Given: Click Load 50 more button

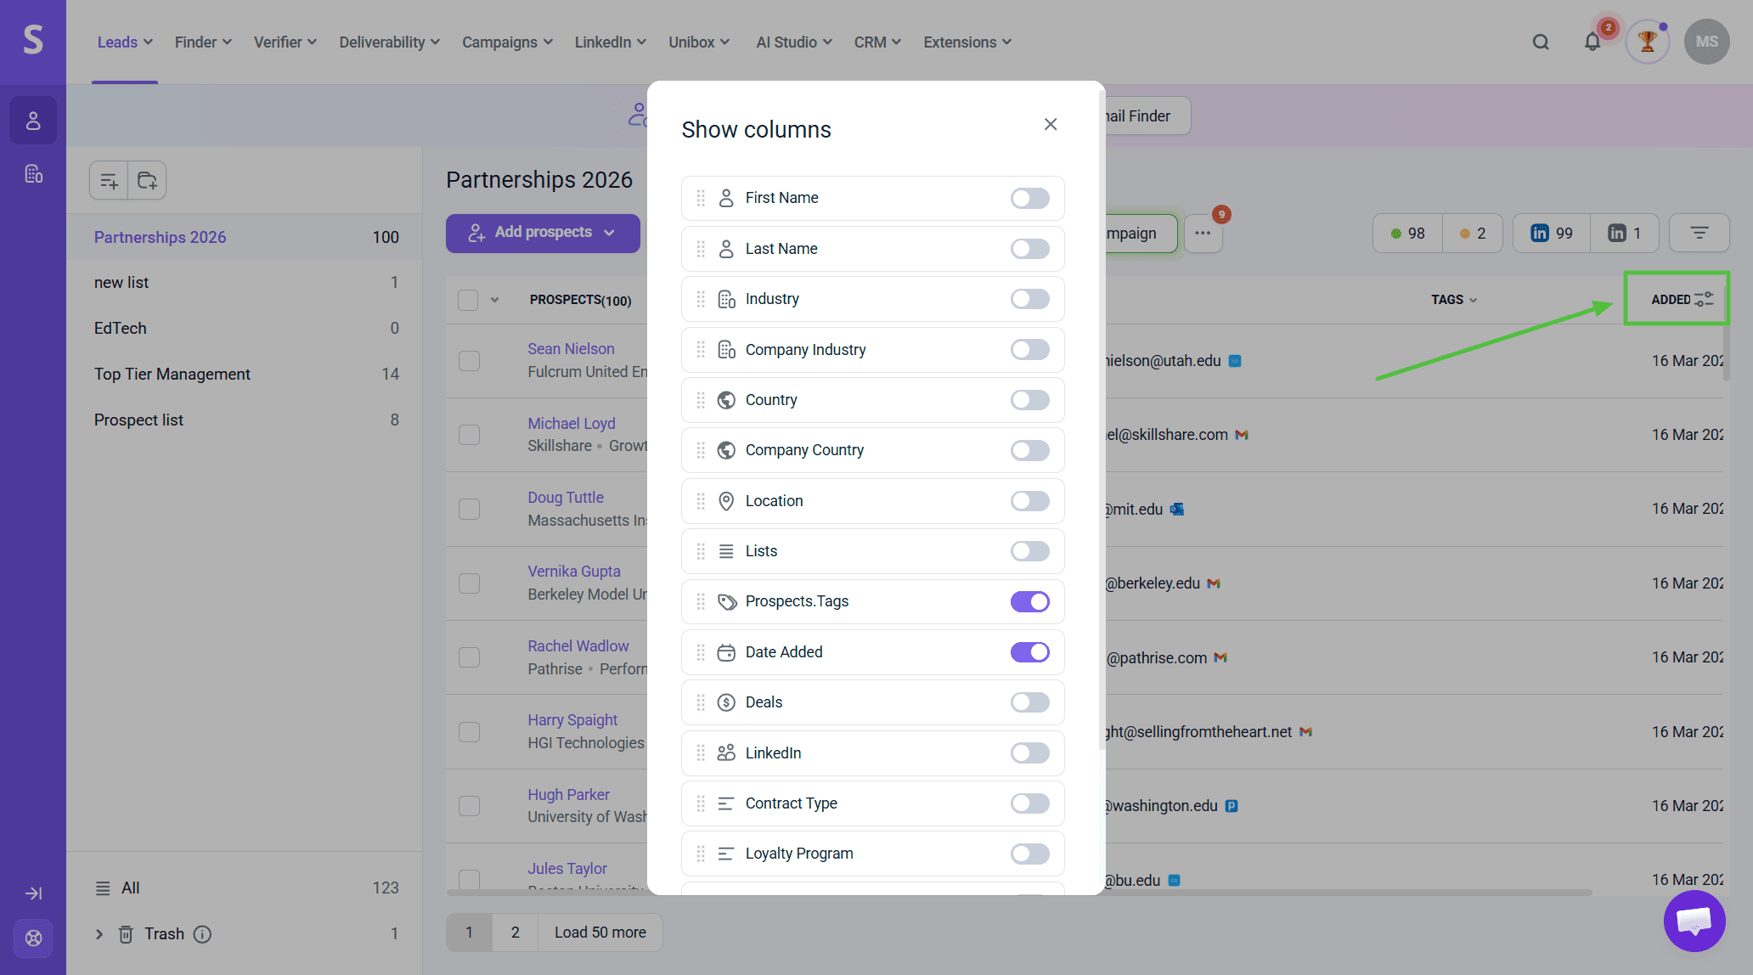Looking at the screenshot, I should coord(600,932).
